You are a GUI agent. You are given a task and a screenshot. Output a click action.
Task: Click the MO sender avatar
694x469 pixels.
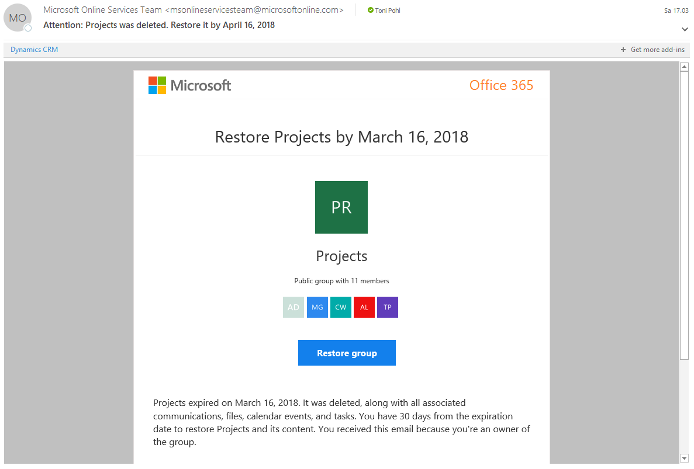tap(18, 18)
